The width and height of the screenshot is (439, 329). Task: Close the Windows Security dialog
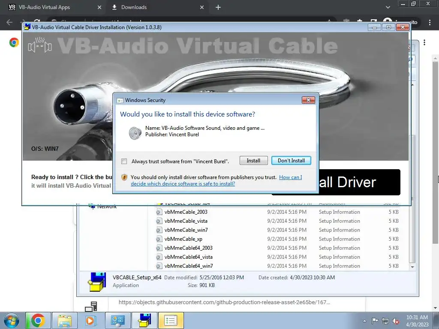pos(308,100)
